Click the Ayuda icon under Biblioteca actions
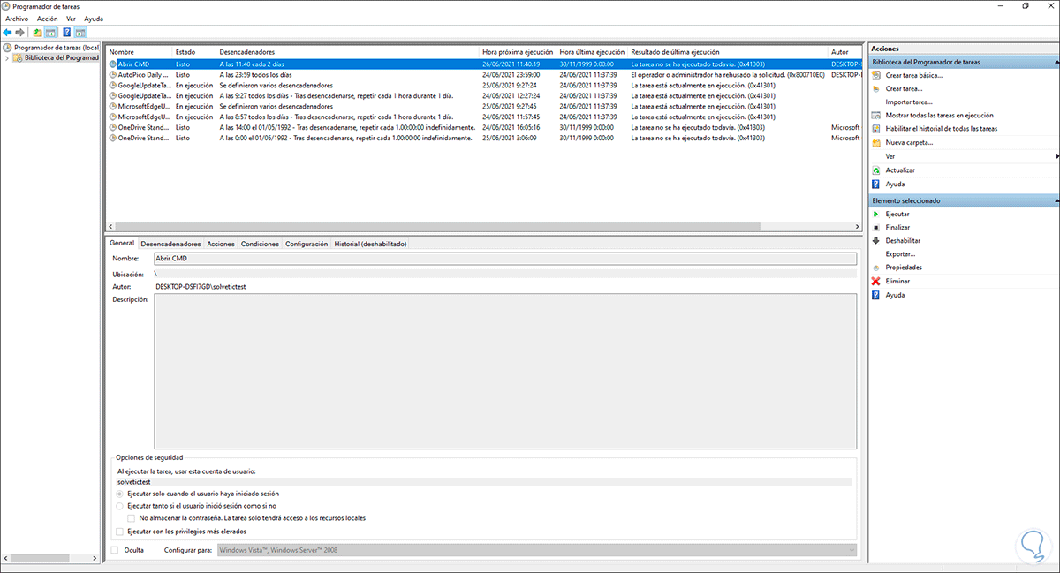 click(x=876, y=184)
